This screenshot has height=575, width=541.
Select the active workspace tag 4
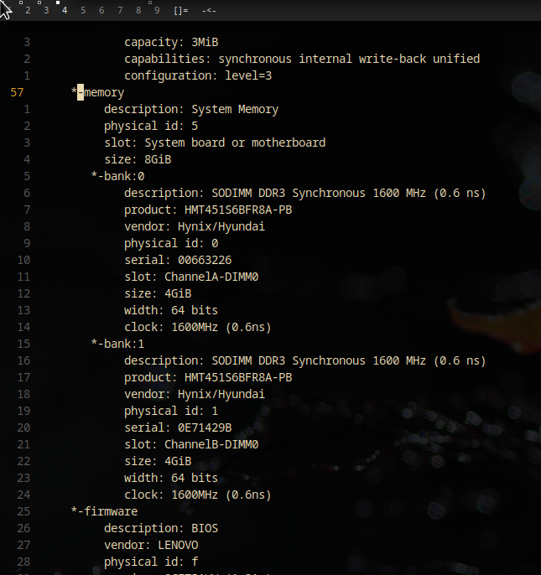65,10
